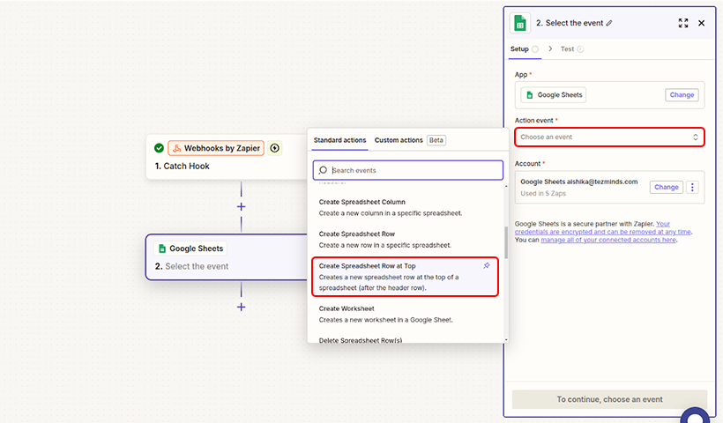Select Create Spreadsheet Row at Top
This screenshot has height=423, width=723.
(405, 277)
